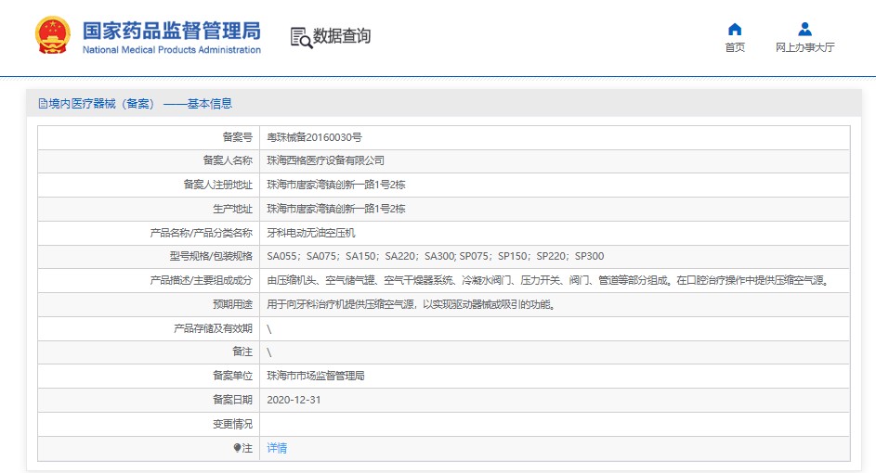This screenshot has height=473, width=876.
Task: Go to home via house icon
Action: 735,29
